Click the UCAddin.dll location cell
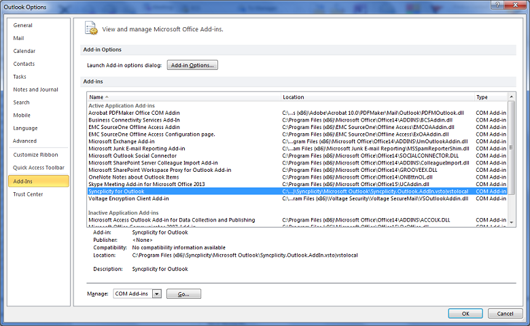Screen dimensions: 530x326 (355, 184)
